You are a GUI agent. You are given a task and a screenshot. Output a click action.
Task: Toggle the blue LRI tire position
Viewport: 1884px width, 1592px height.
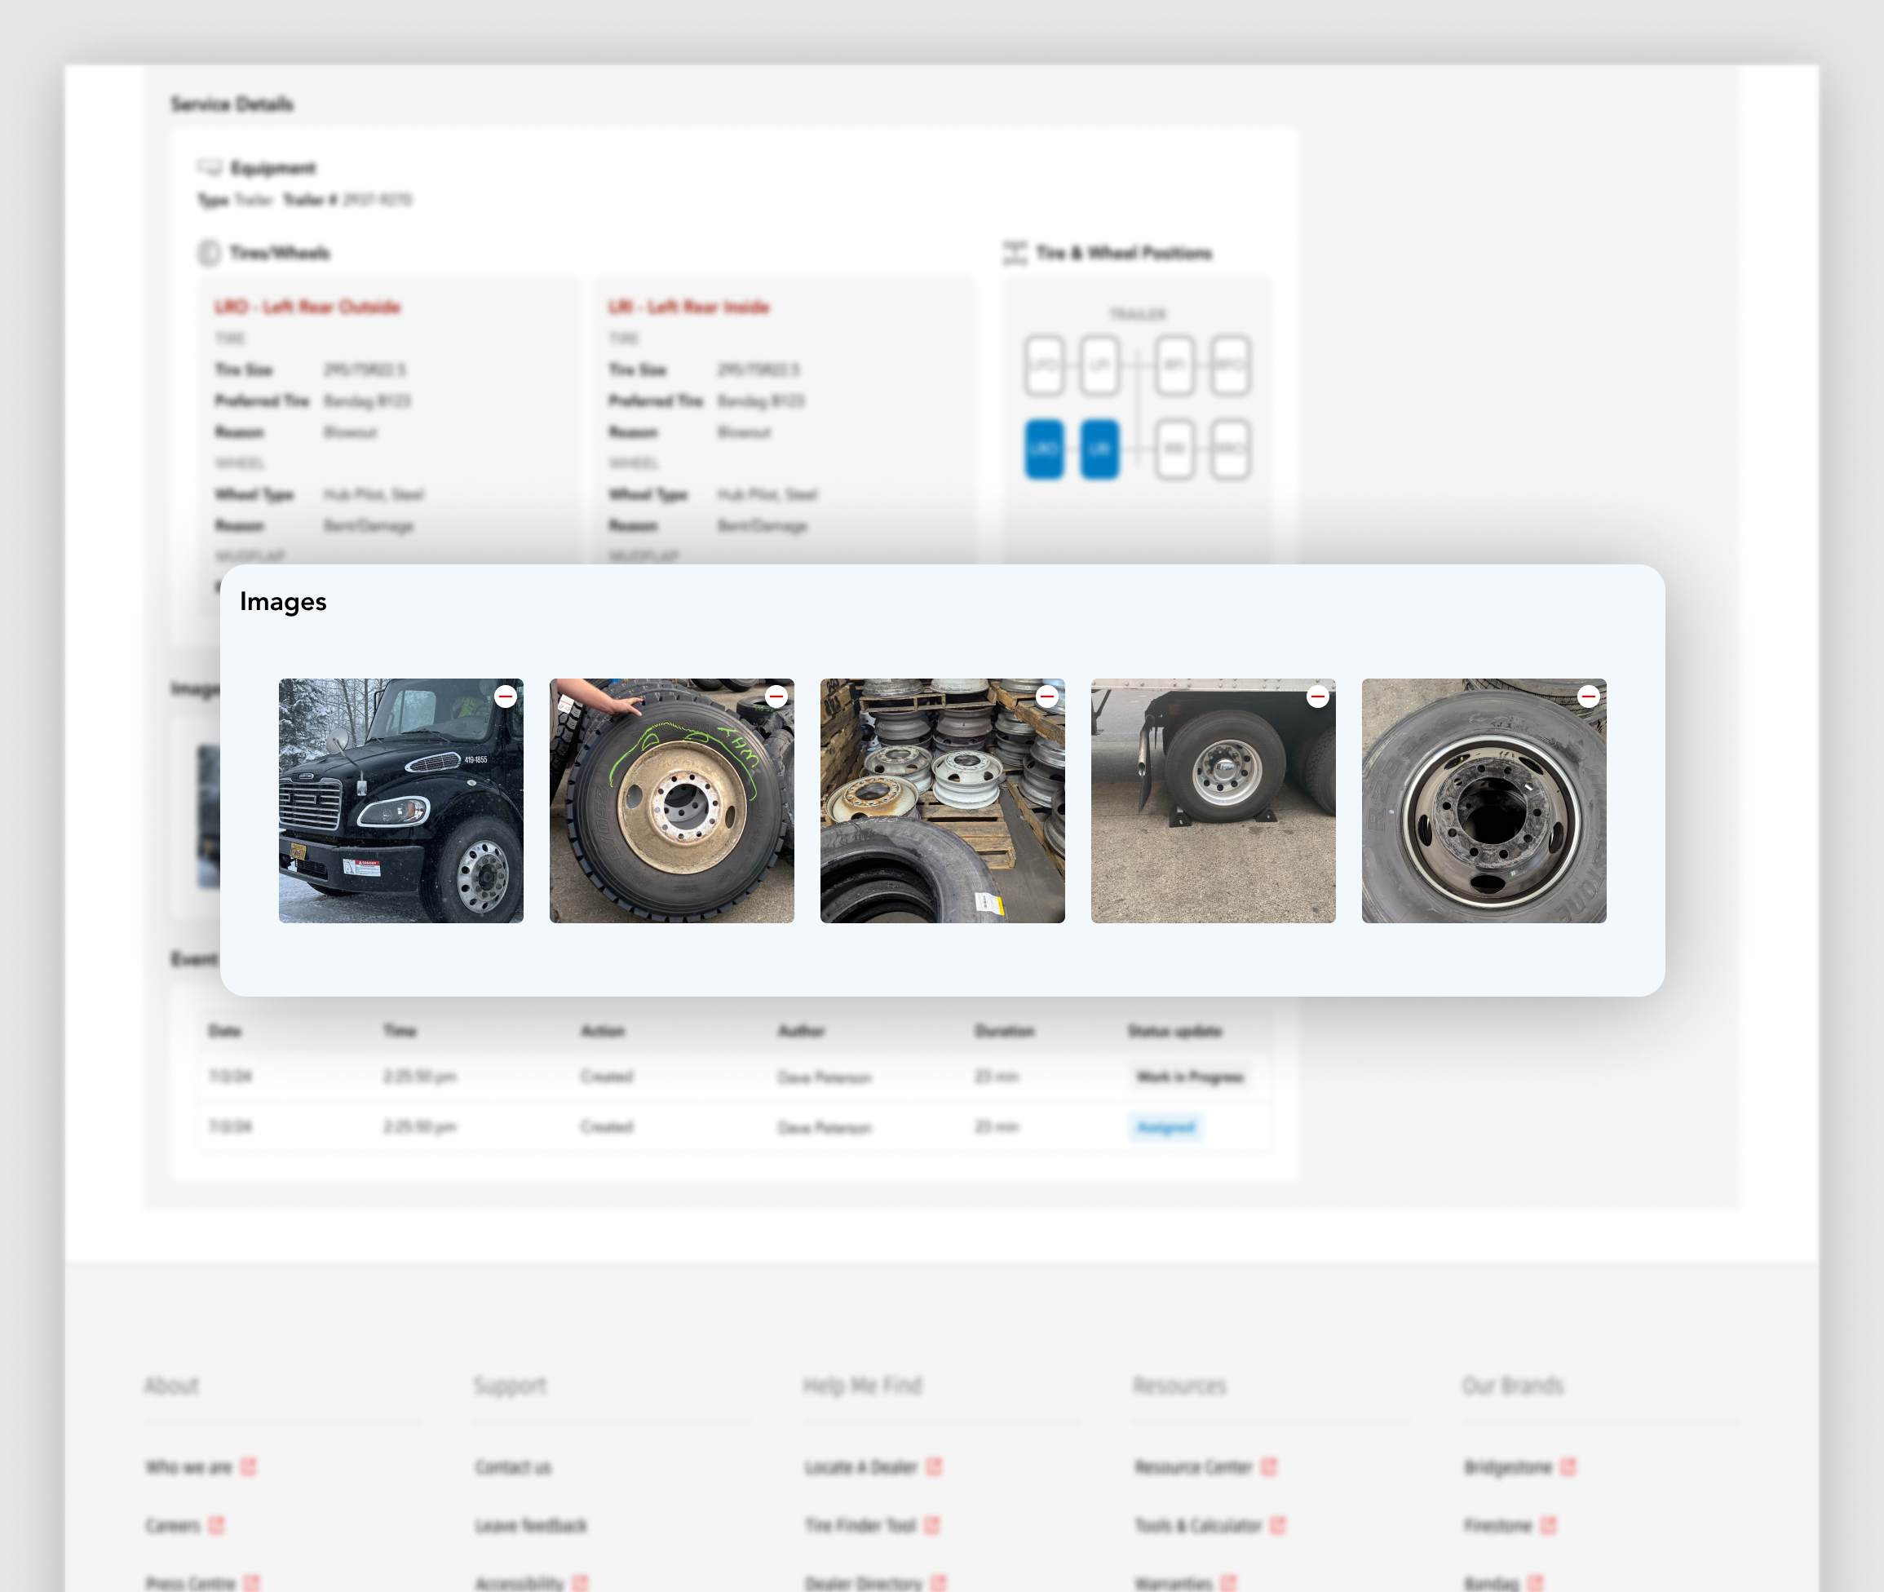pos(1099,449)
